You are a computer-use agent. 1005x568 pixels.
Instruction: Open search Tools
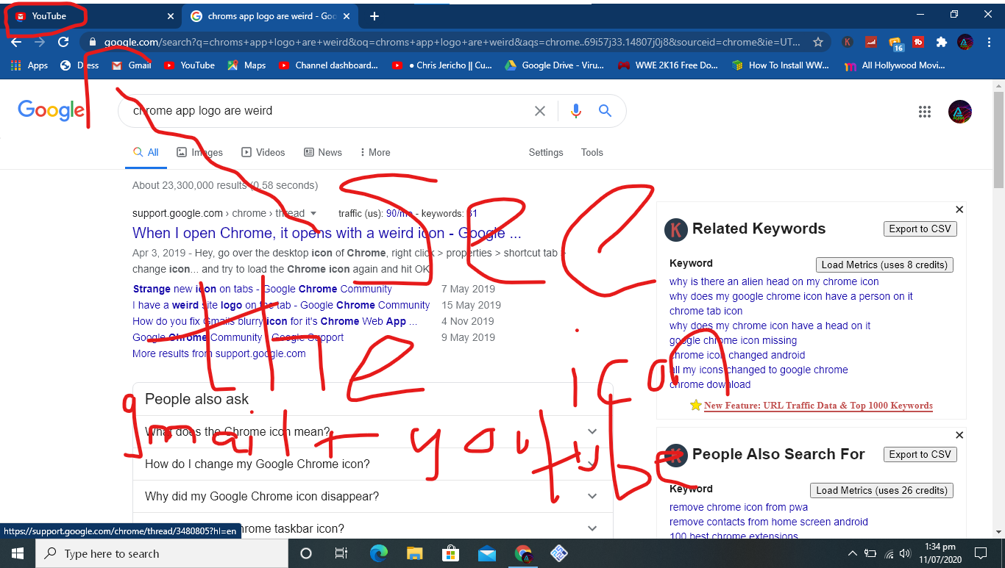click(592, 152)
